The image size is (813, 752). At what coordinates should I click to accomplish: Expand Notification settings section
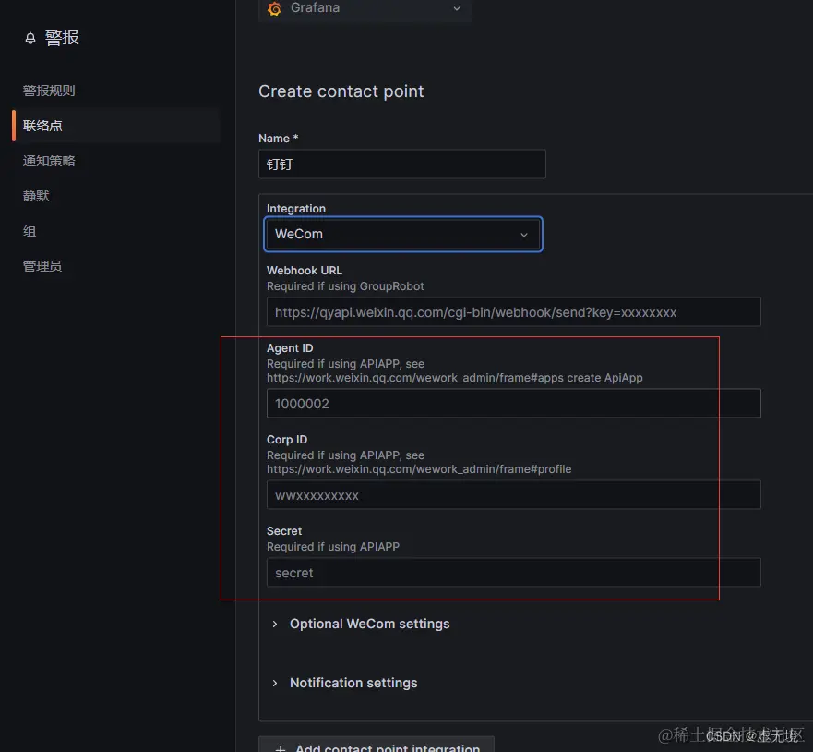click(x=344, y=683)
